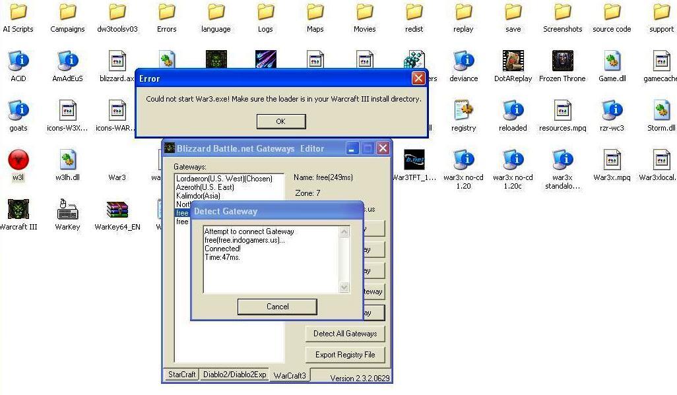Open the Campaigns folder
This screenshot has width=677, height=395.
[x=67, y=12]
